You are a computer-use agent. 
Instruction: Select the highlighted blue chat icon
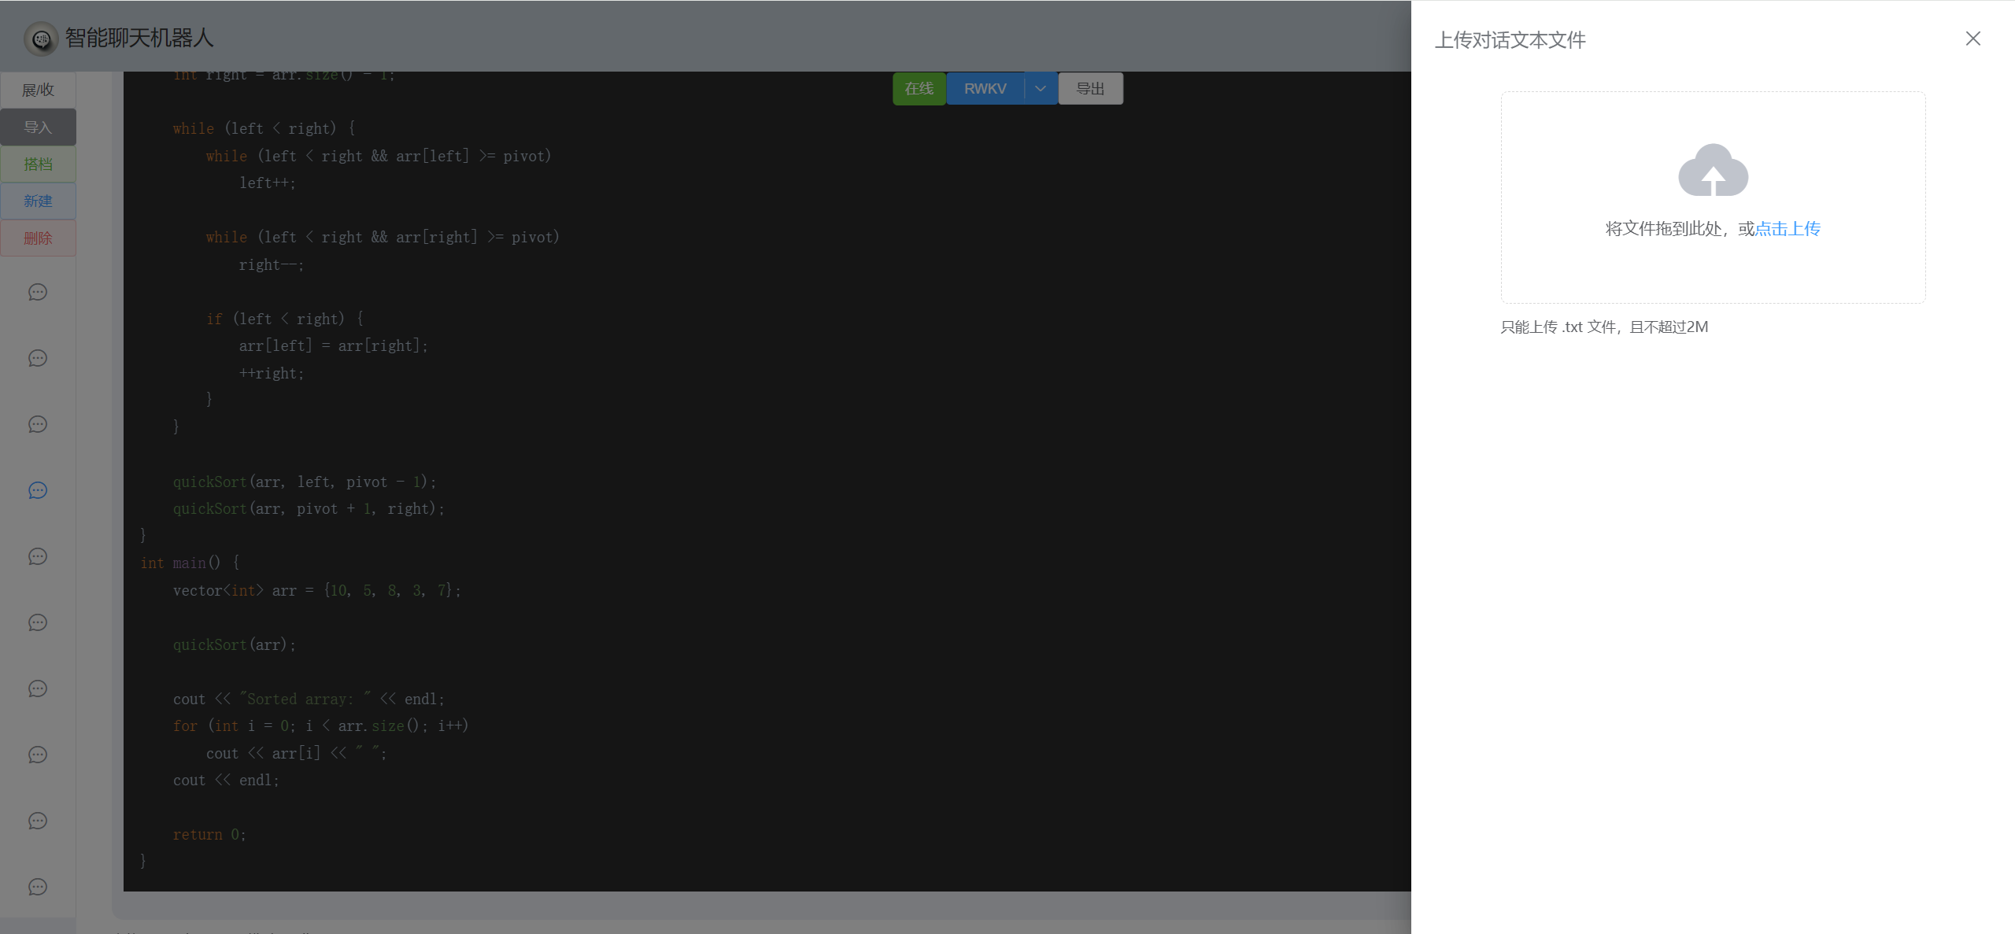pyautogui.click(x=38, y=490)
